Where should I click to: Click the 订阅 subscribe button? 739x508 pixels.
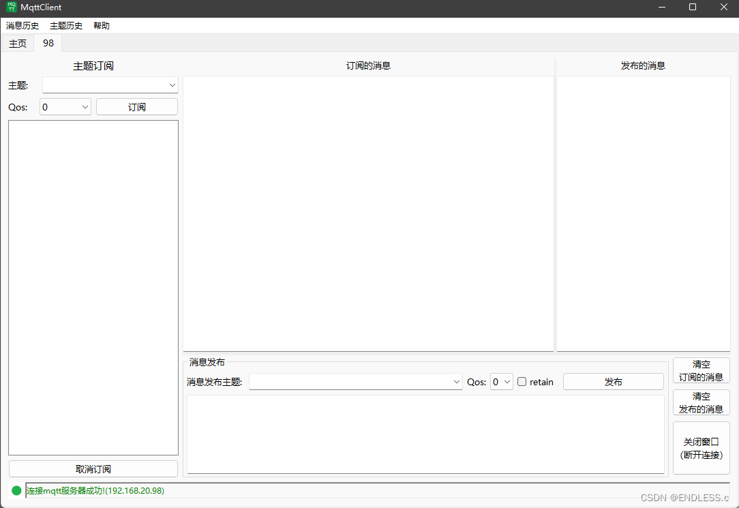pos(136,106)
